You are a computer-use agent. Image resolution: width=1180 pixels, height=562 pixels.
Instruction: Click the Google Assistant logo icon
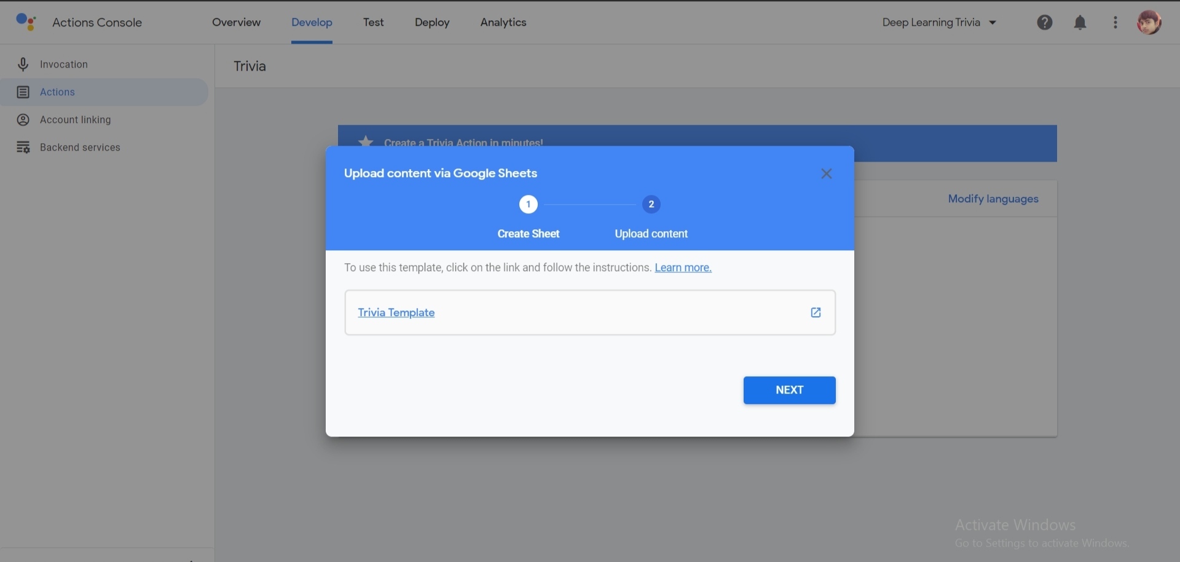[26, 22]
